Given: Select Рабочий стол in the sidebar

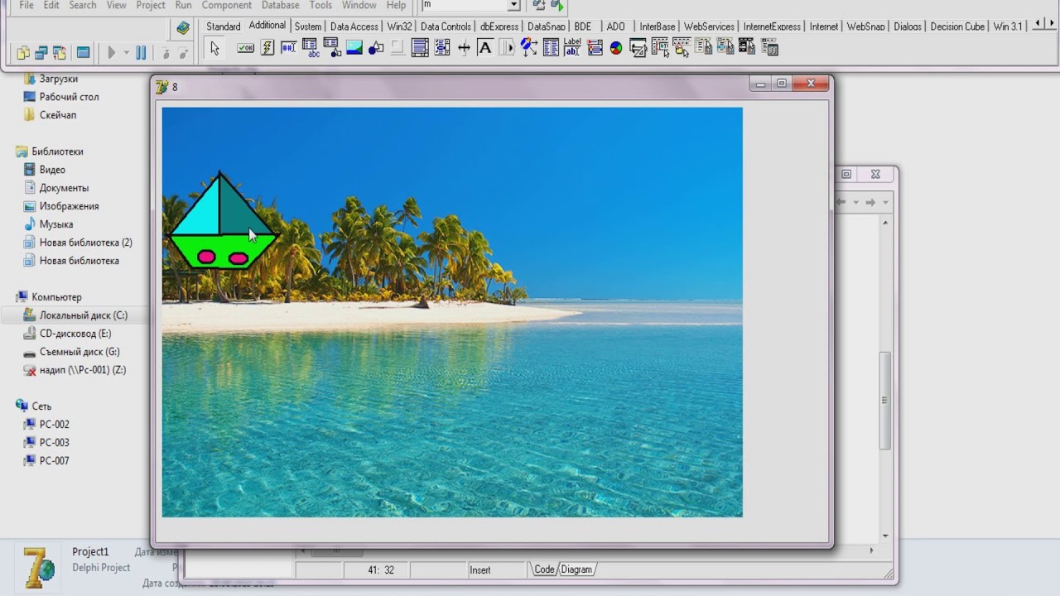Looking at the screenshot, I should click(69, 97).
